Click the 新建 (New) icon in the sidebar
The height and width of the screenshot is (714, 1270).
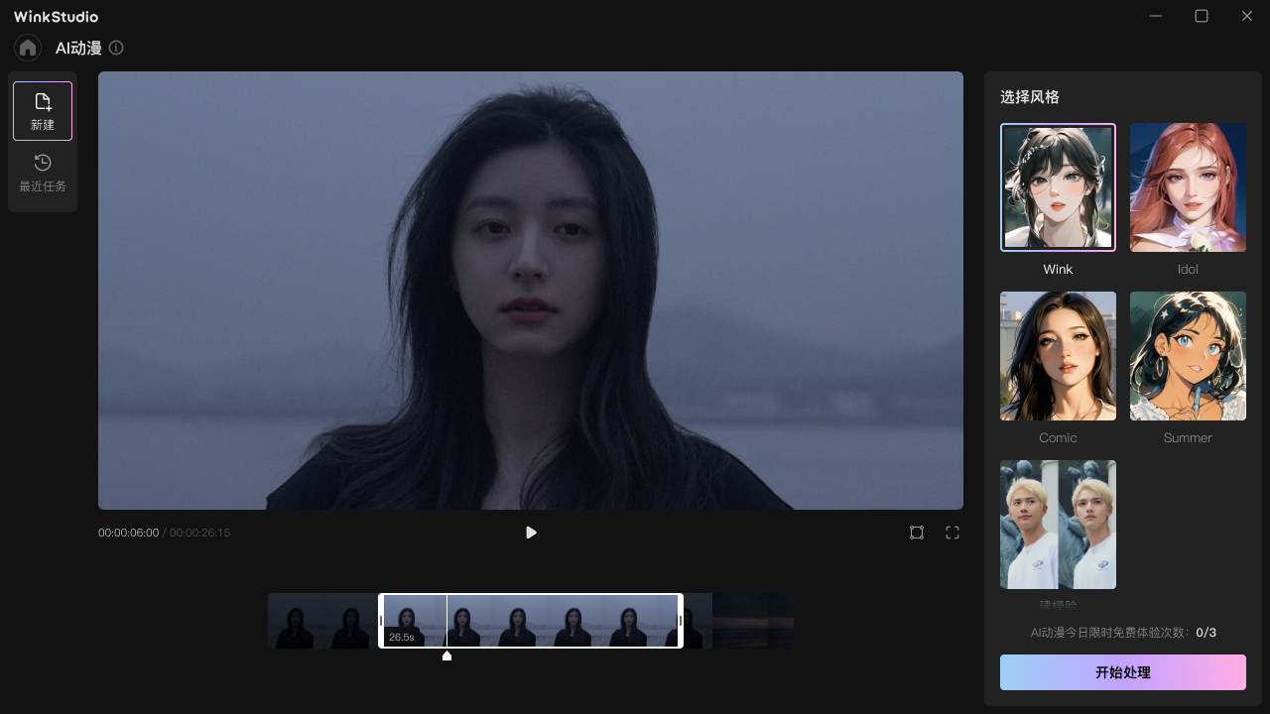43,110
